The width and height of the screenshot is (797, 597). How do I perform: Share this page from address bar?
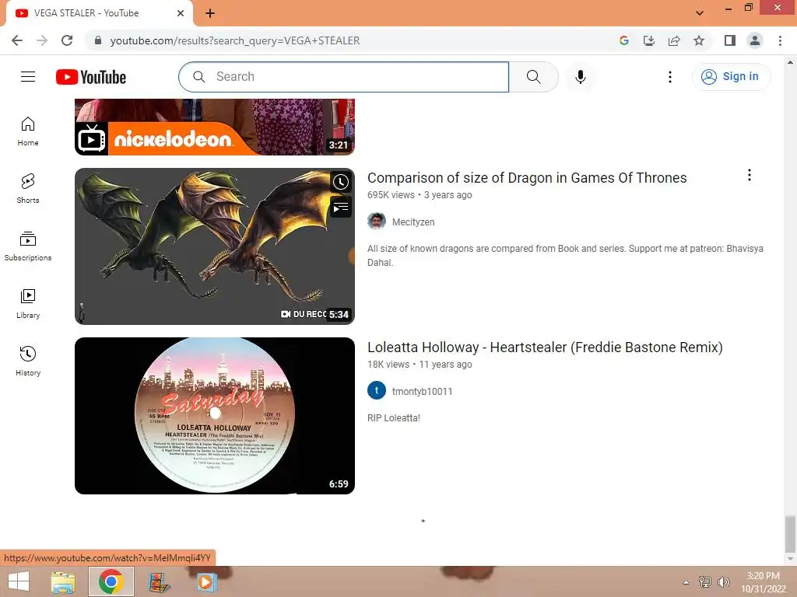click(x=674, y=40)
